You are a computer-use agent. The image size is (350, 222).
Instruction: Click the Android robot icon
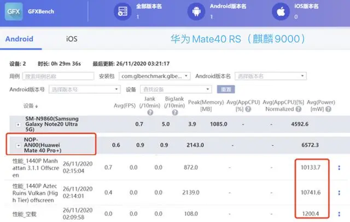tap(196, 11)
